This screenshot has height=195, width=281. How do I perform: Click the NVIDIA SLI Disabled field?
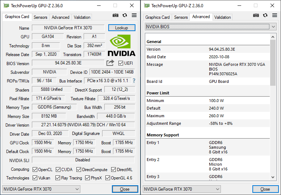pyautogui.click(x=83, y=160)
